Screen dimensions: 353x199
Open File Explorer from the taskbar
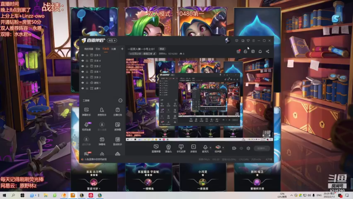coord(45,195)
